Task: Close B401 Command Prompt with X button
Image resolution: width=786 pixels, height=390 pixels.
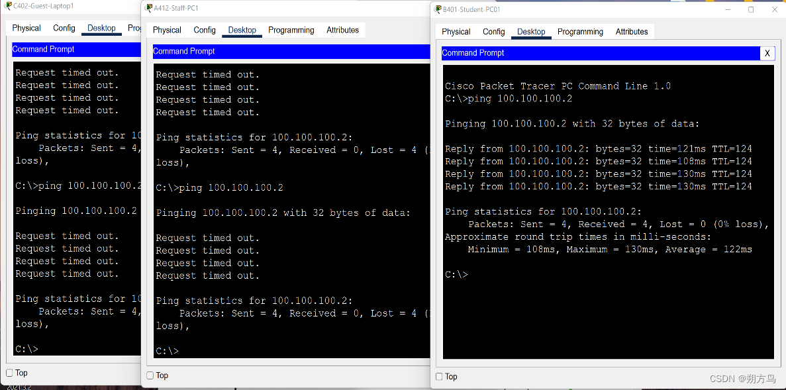Action: [767, 53]
